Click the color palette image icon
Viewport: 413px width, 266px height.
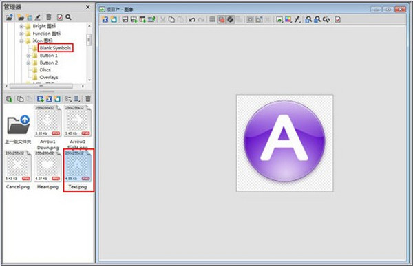click(x=288, y=19)
